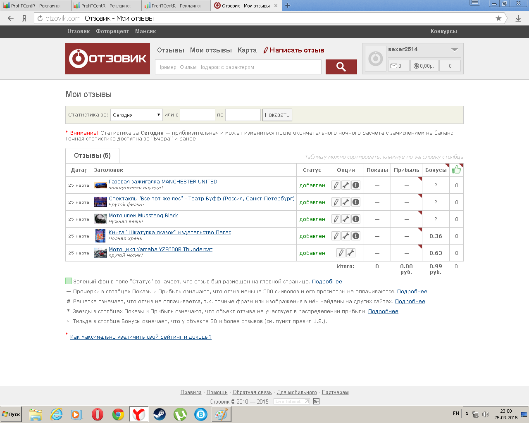Open Steam from the taskbar

click(160, 414)
